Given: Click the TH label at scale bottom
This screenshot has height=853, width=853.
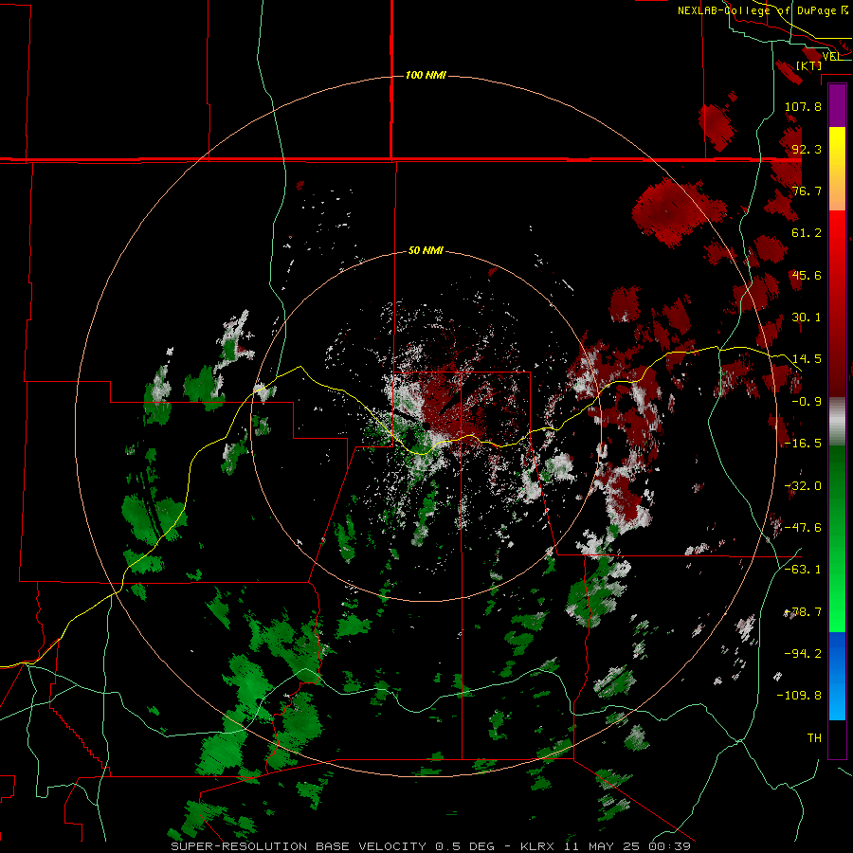Looking at the screenshot, I should (x=814, y=738).
